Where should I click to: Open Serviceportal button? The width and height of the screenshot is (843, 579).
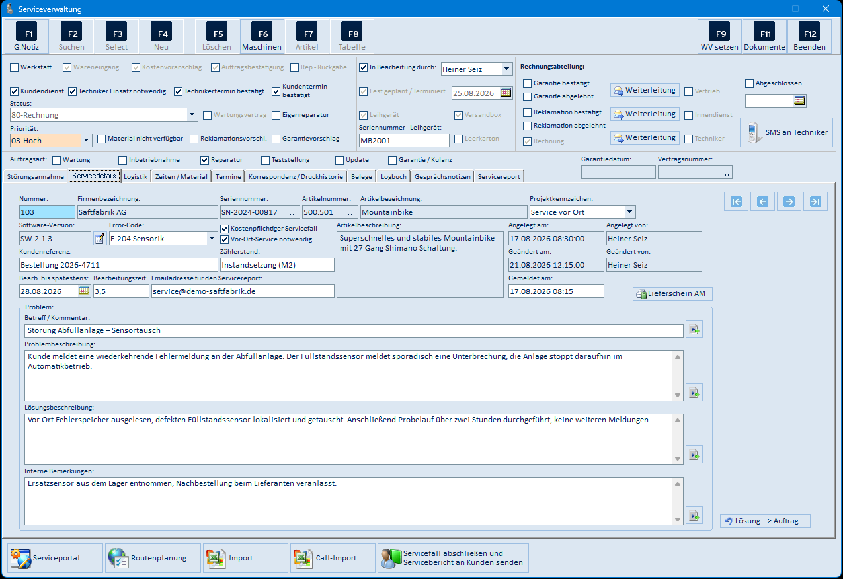[x=55, y=558]
